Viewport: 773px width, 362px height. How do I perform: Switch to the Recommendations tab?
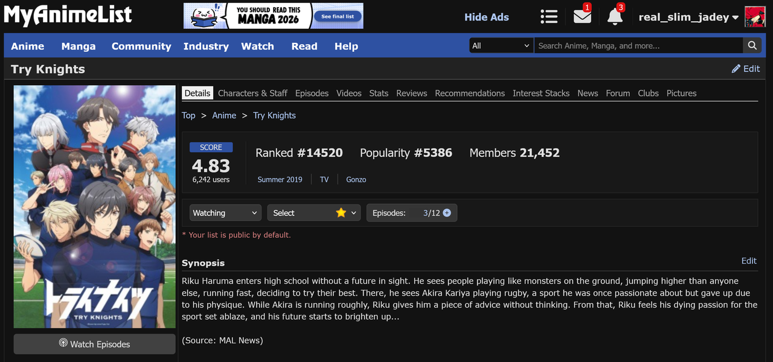470,93
